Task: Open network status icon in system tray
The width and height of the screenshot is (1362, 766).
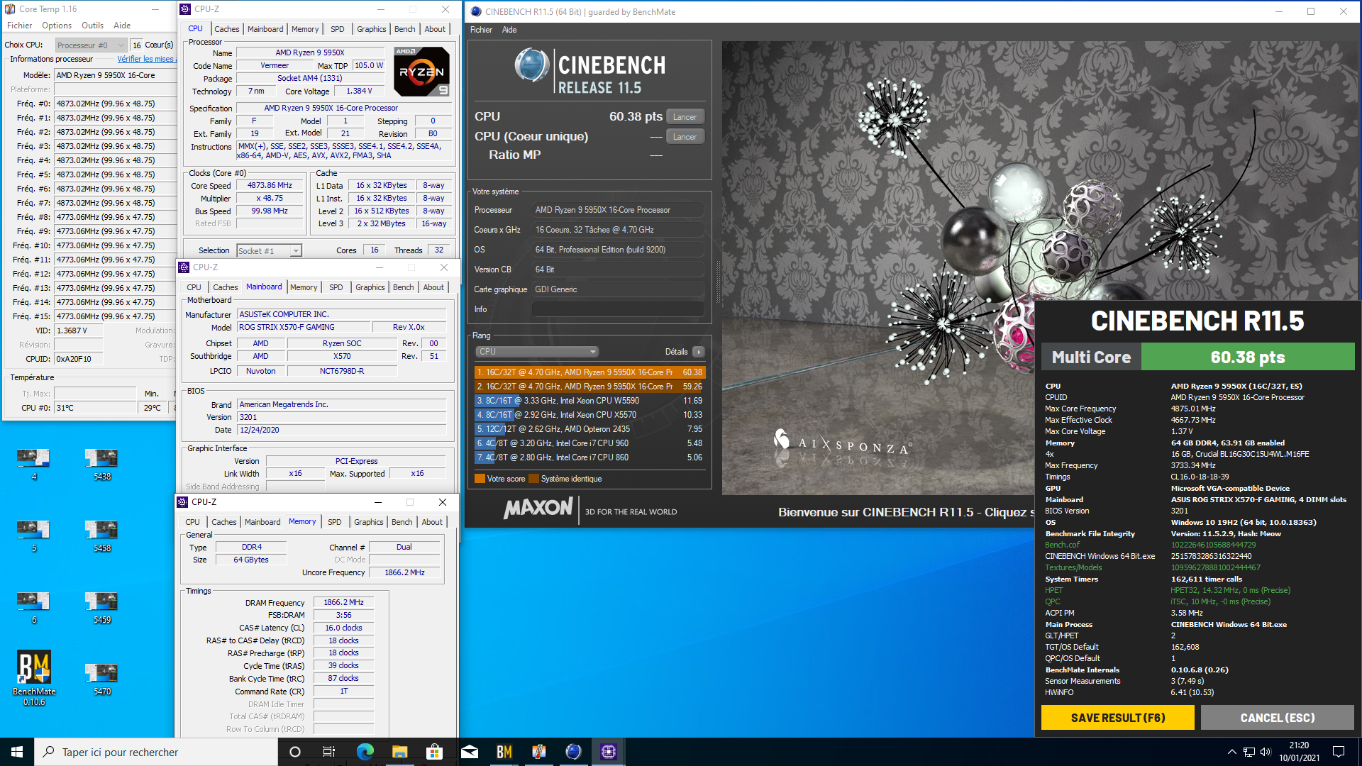Action: click(1249, 752)
